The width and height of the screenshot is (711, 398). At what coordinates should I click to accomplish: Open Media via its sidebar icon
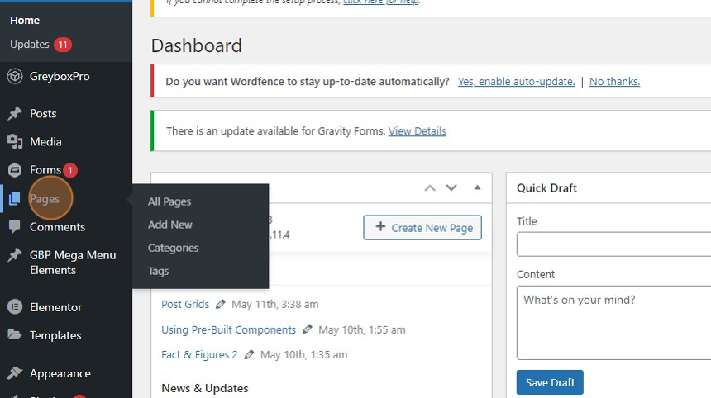click(x=15, y=142)
